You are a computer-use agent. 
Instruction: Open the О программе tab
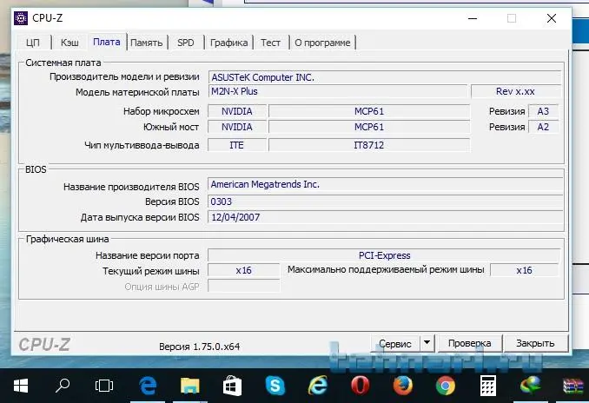click(322, 43)
